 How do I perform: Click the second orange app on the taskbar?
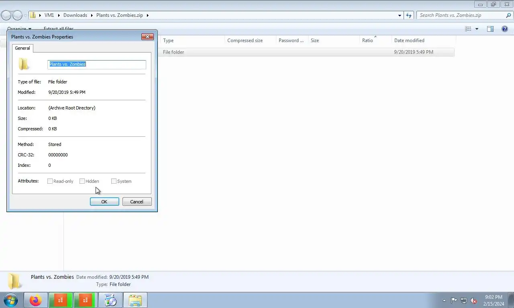85,300
